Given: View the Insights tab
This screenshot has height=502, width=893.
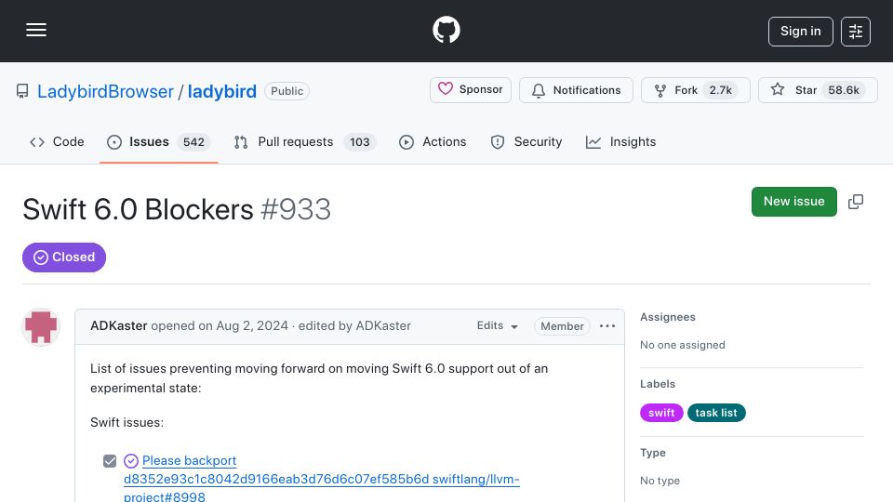Looking at the screenshot, I should pos(620,141).
